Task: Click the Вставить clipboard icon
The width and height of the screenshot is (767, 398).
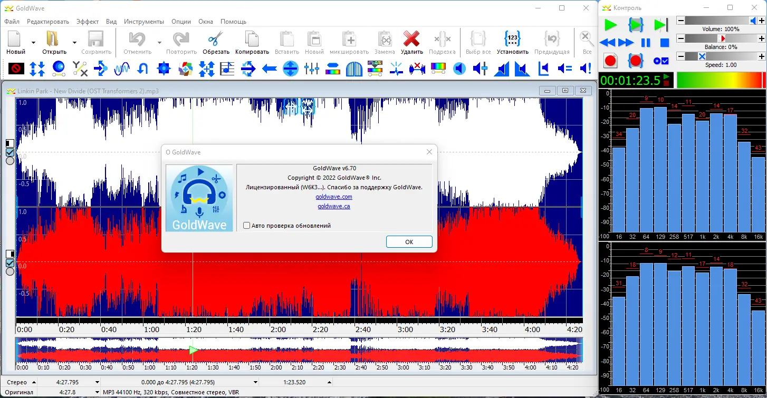Action: click(x=286, y=39)
